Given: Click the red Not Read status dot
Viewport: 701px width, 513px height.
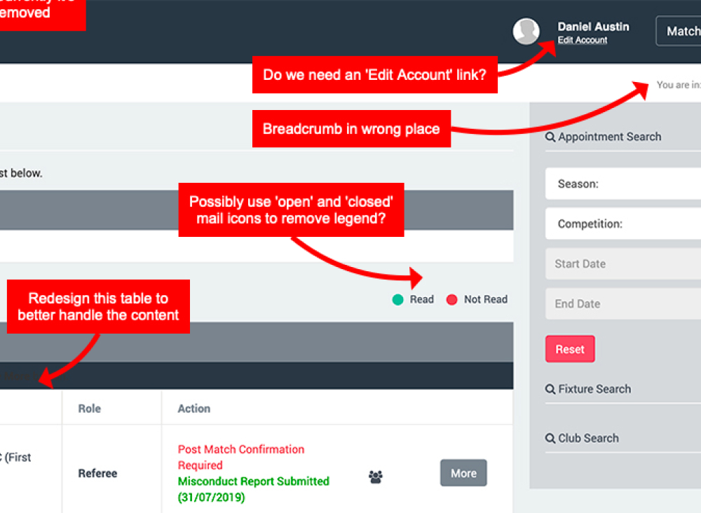Looking at the screenshot, I should pos(452,300).
